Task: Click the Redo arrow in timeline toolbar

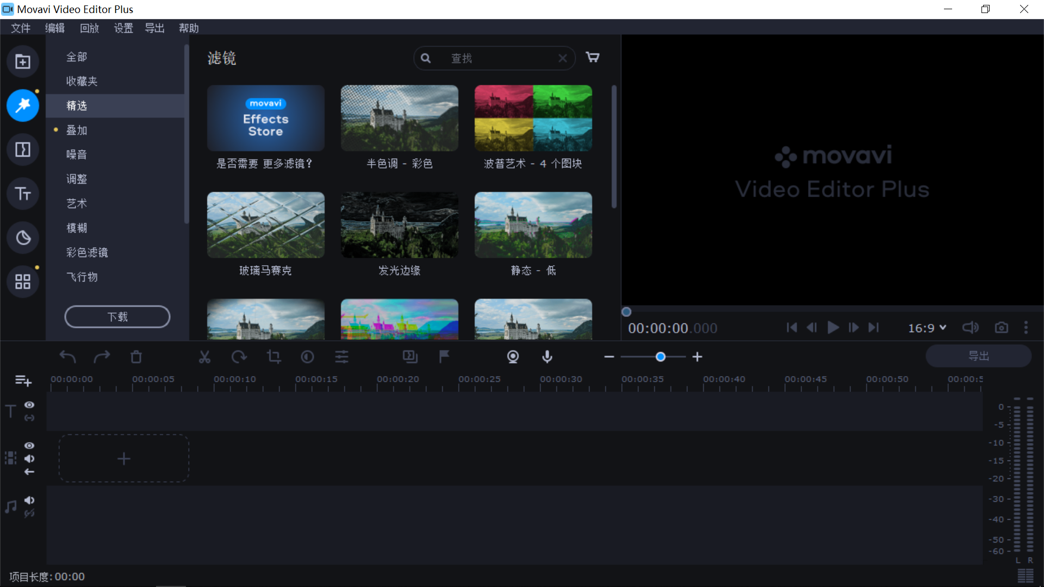Action: (102, 357)
